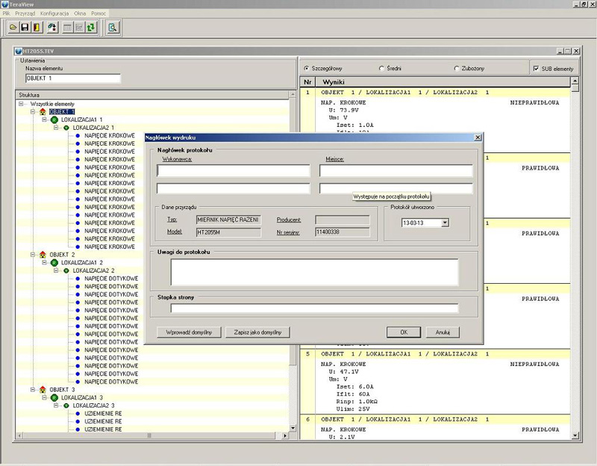The height and width of the screenshot is (466, 597).
Task: Click the green refresh arrows toolbar icon
Action: tap(91, 28)
